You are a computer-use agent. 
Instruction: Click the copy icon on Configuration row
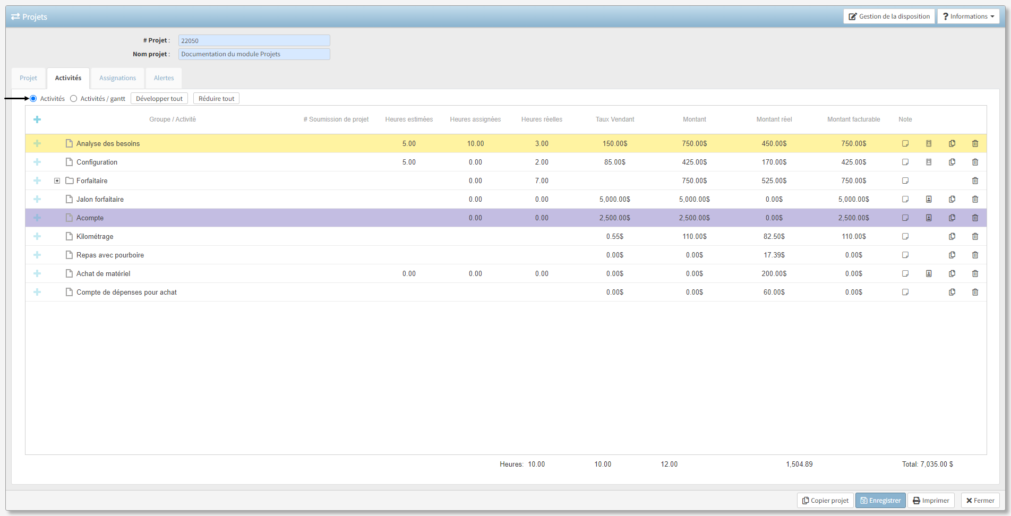pyautogui.click(x=952, y=162)
